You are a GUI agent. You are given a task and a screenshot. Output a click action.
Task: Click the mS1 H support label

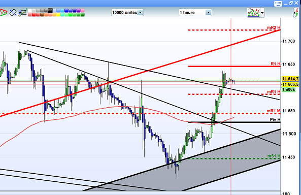274,156
